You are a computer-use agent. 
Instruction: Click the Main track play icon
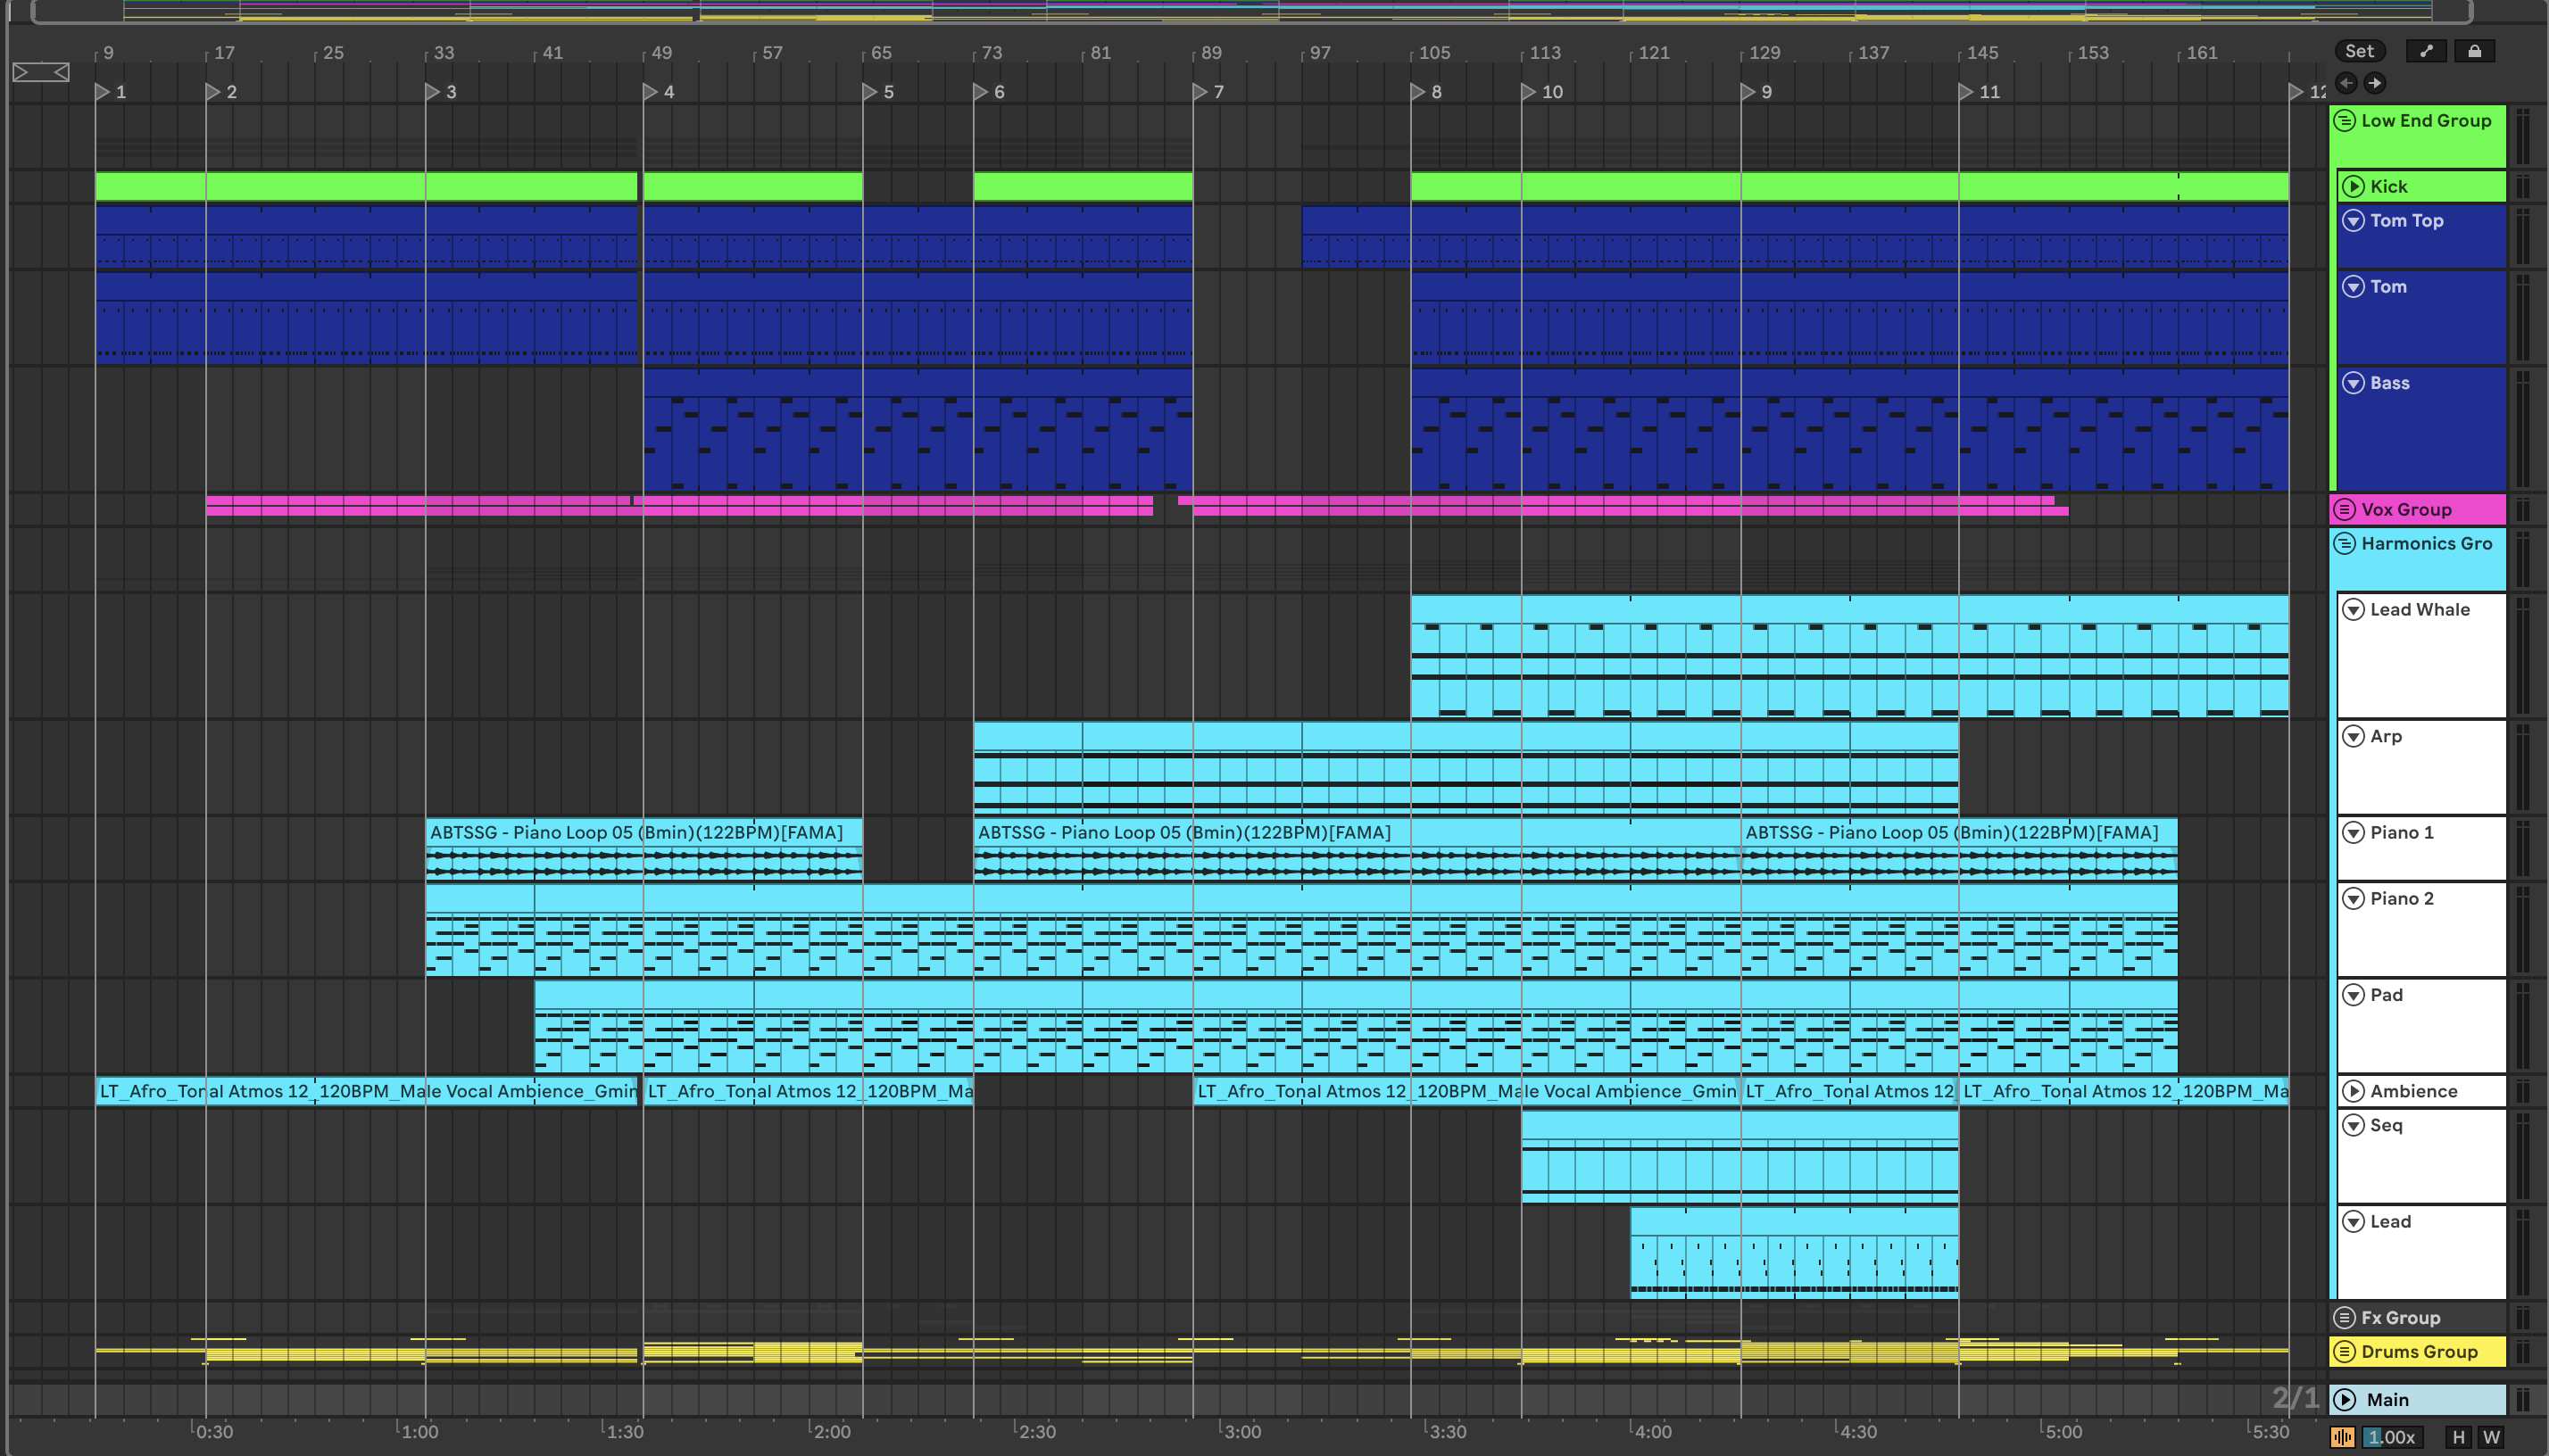point(2345,1399)
